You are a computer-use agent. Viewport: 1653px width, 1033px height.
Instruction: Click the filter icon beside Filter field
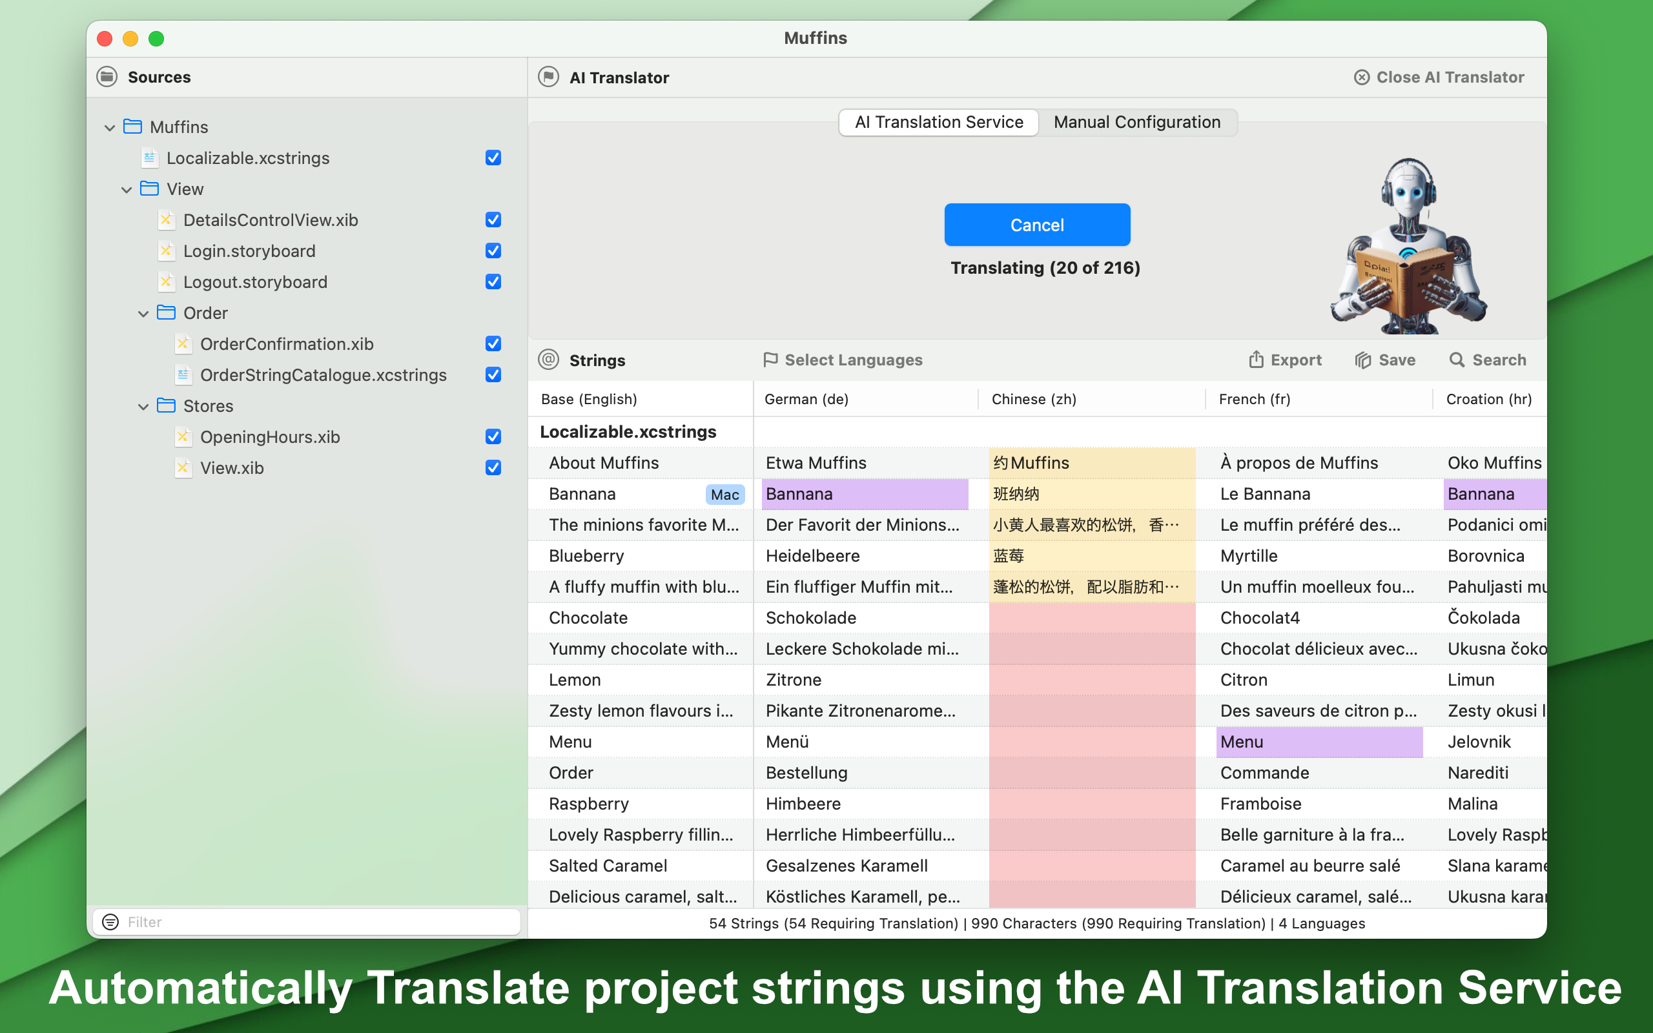(x=110, y=922)
